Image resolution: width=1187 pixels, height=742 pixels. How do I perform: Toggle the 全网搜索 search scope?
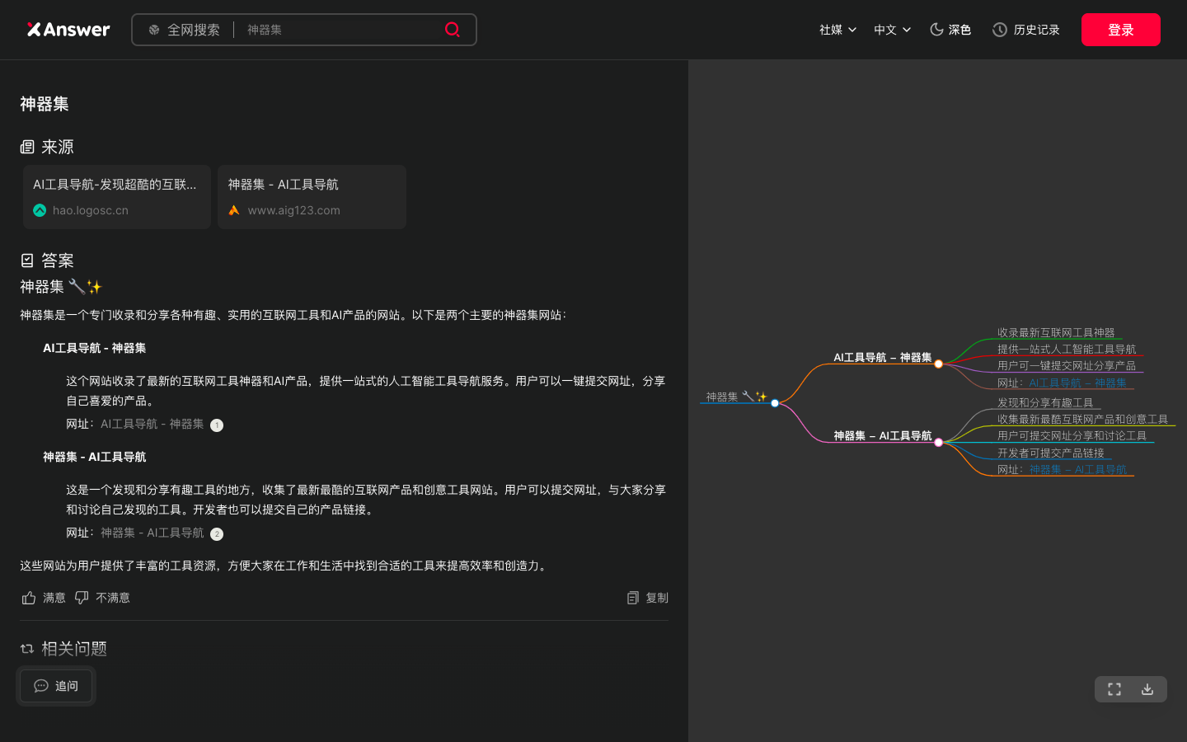[185, 30]
